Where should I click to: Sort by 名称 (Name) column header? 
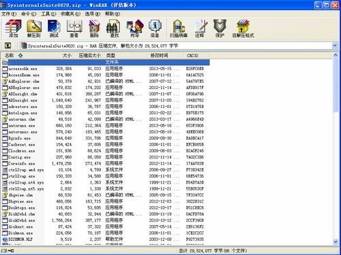click(22, 56)
